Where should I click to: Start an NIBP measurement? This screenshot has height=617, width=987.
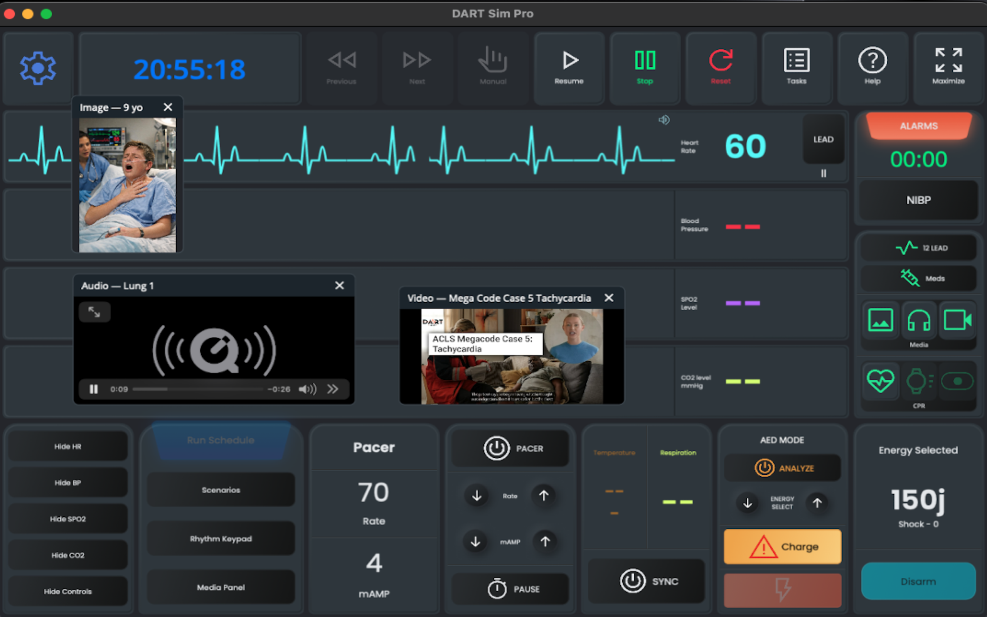pyautogui.click(x=918, y=201)
